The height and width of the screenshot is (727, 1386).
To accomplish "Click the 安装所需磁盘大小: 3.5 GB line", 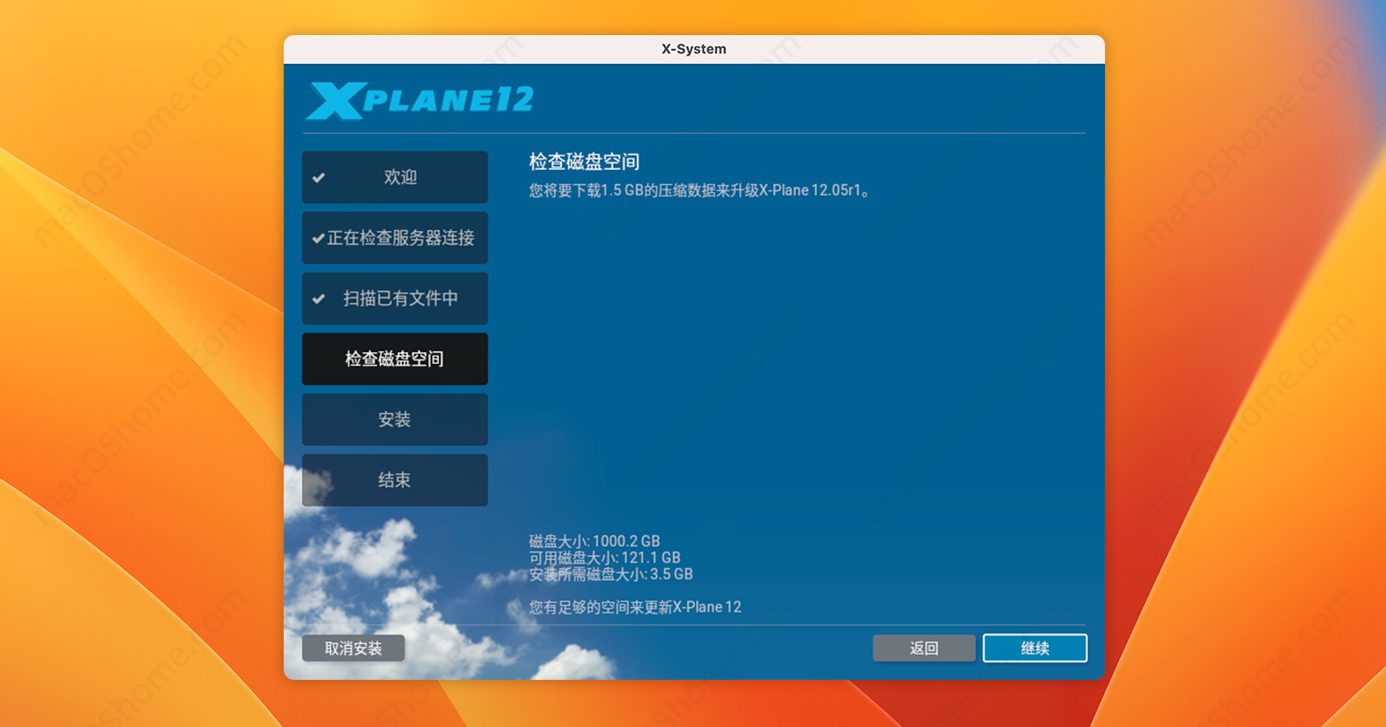I will (x=611, y=574).
